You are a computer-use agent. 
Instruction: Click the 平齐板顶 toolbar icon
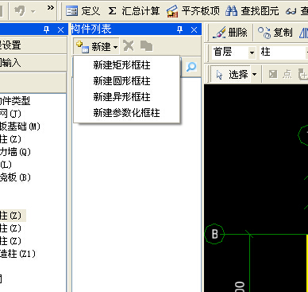click(x=172, y=11)
